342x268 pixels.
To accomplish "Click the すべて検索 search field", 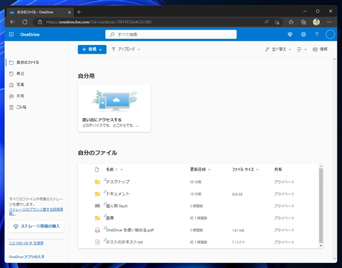I will (171, 34).
